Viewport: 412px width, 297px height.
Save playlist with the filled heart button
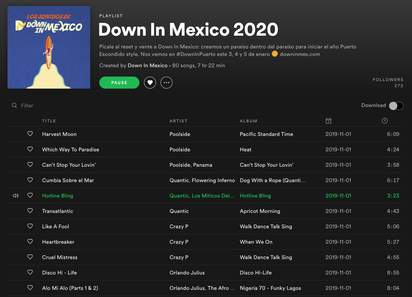150,83
